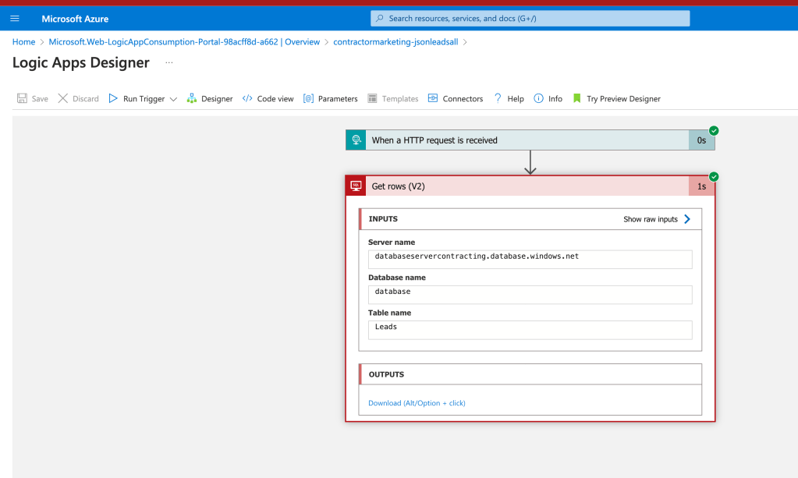Click the SQL Get rows connector icon

tap(356, 186)
